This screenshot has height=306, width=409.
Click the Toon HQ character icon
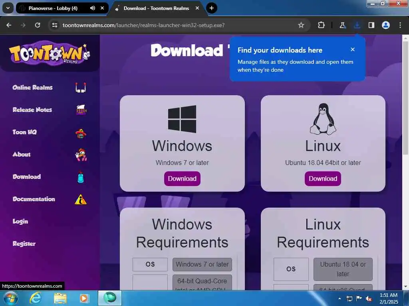tap(81, 133)
